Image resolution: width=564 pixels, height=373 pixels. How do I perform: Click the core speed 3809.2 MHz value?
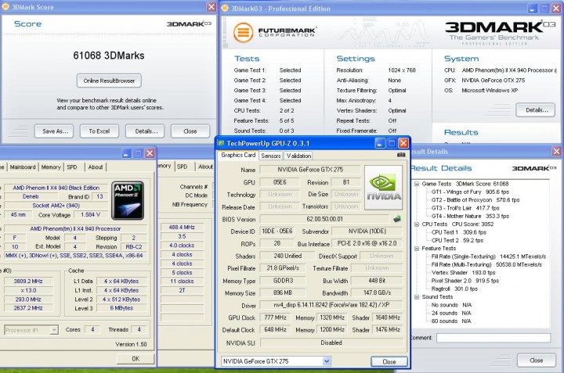28,281
